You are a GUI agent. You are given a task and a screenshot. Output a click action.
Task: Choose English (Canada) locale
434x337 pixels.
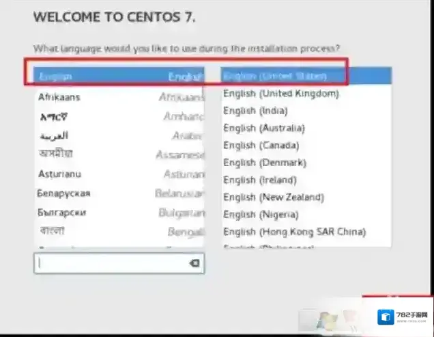[305, 145]
